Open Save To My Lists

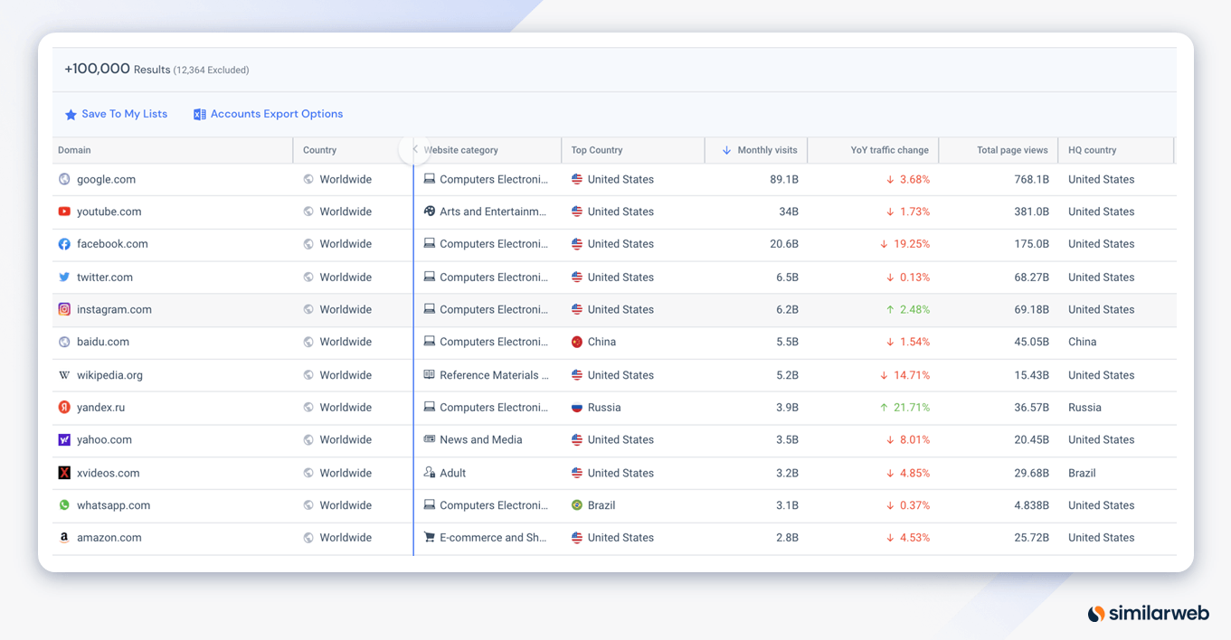(x=124, y=114)
